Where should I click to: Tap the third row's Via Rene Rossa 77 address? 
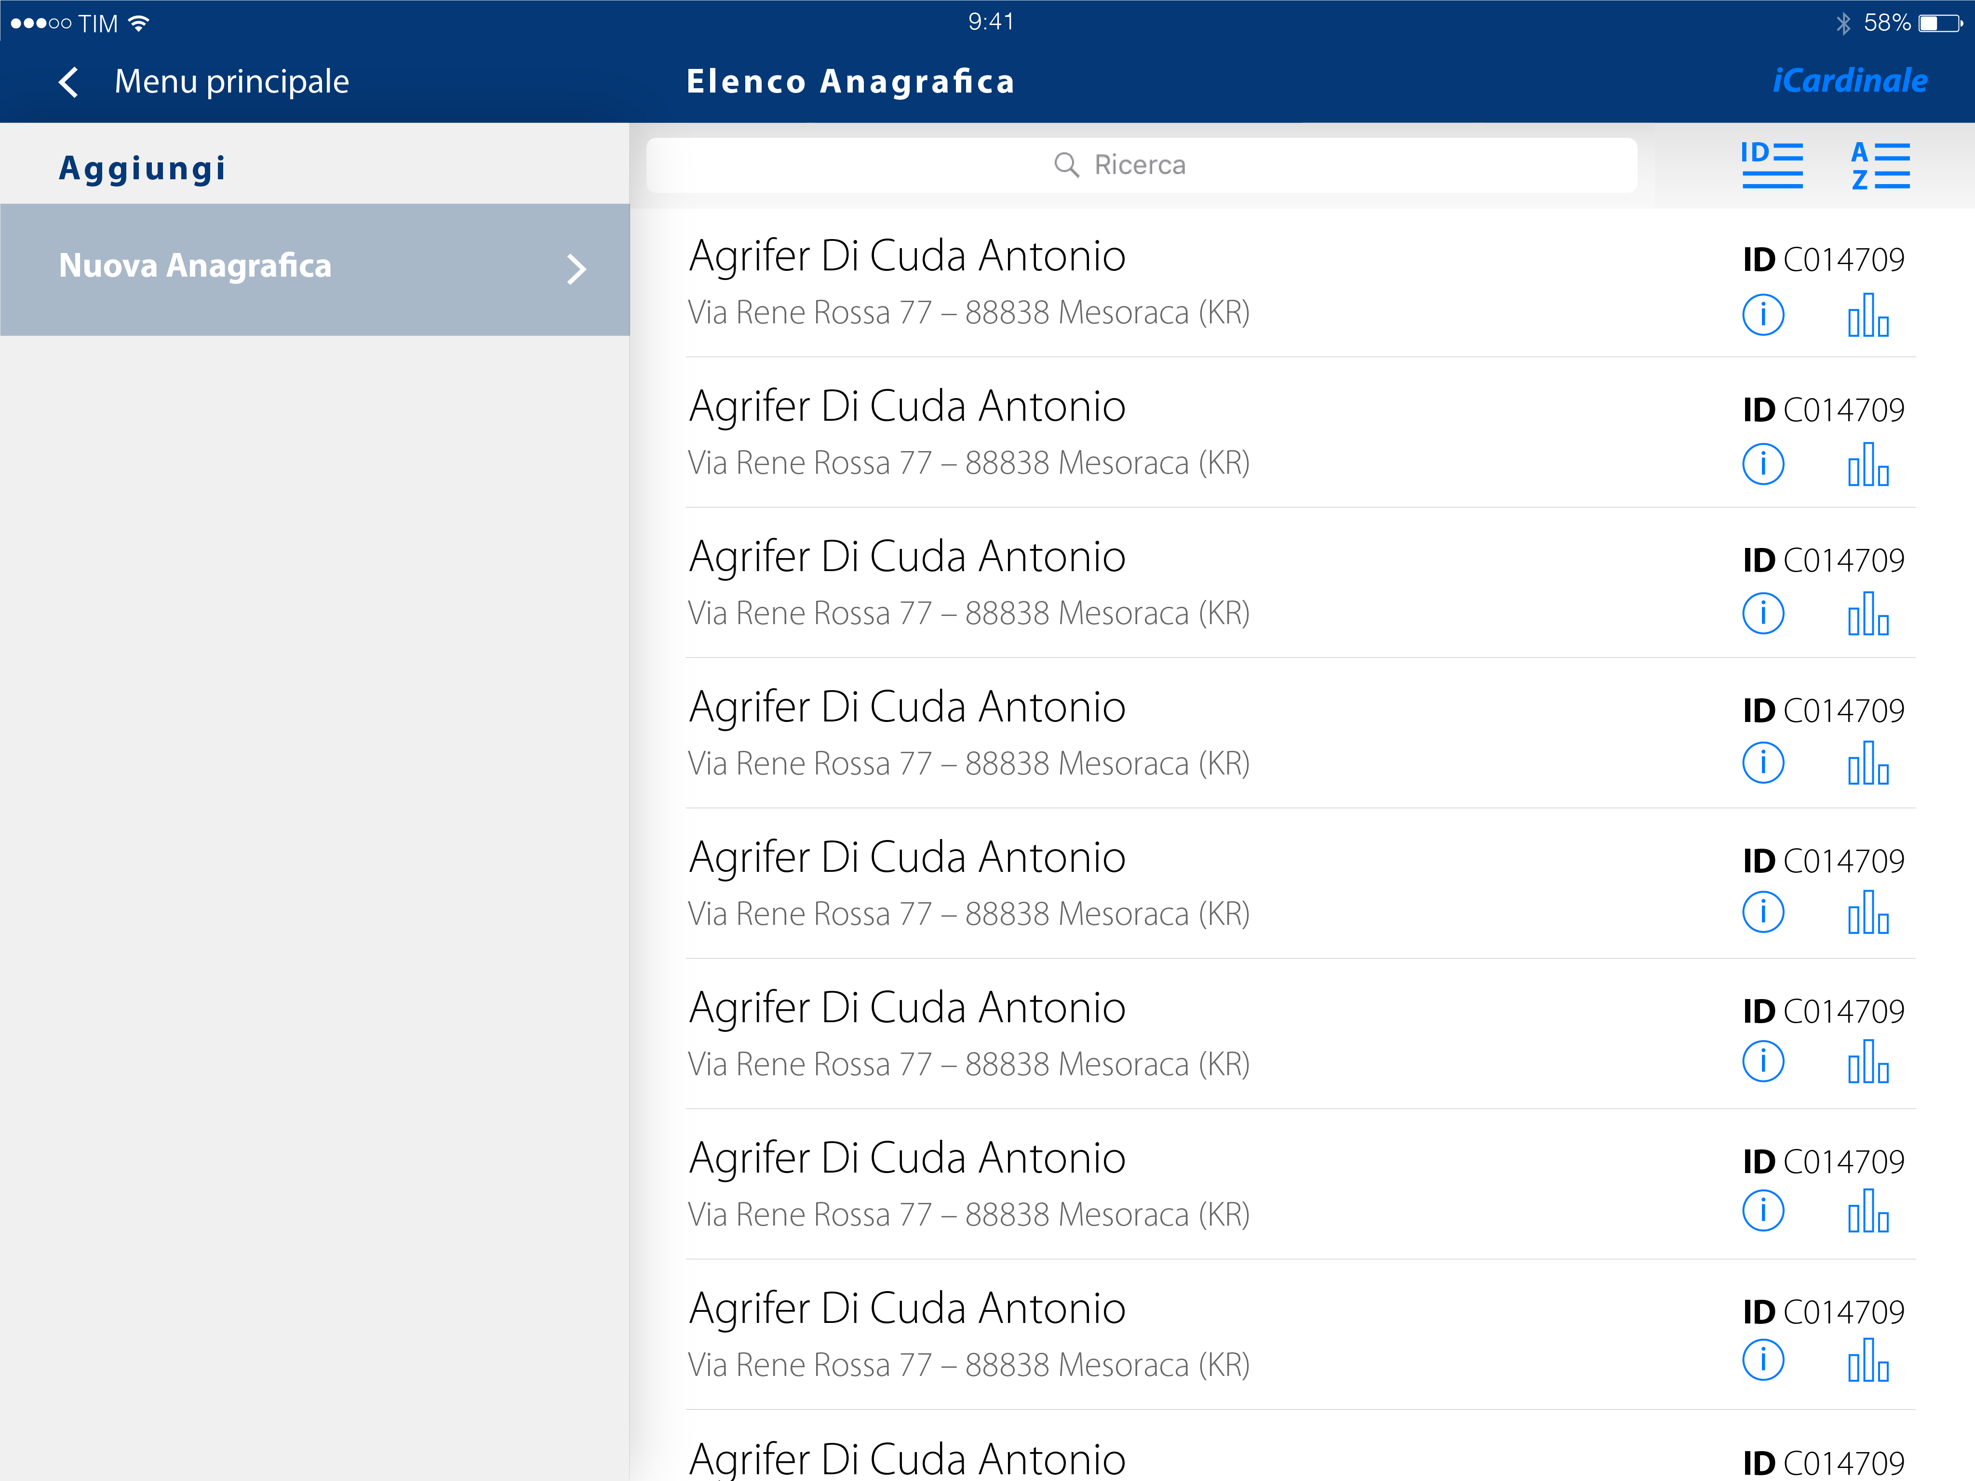coord(969,614)
